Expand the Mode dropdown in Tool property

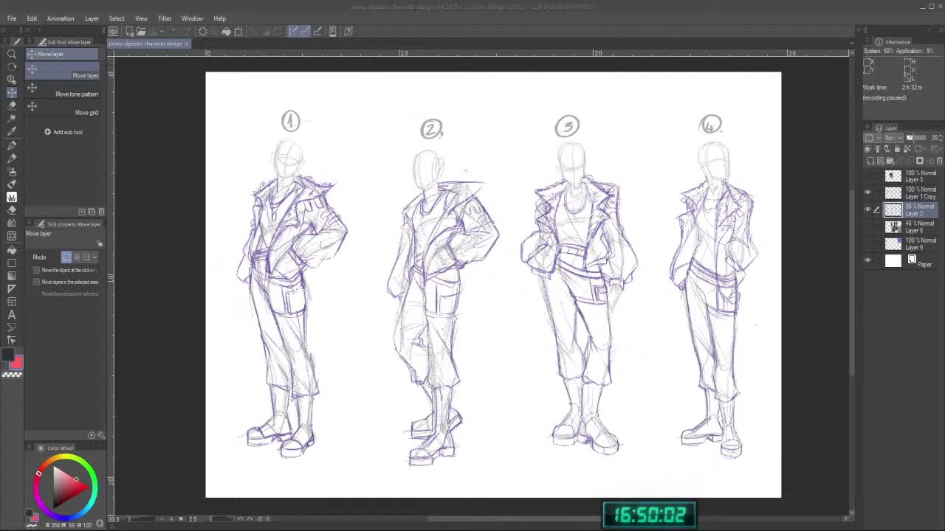click(94, 257)
